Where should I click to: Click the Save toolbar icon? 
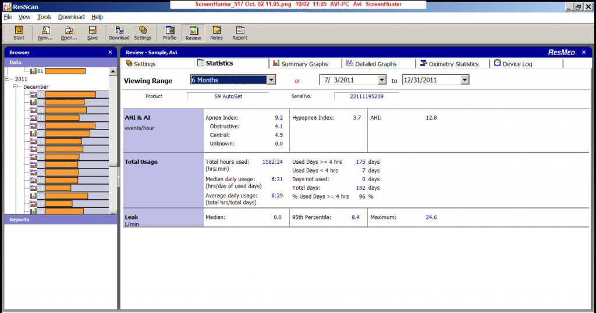pos(93,33)
